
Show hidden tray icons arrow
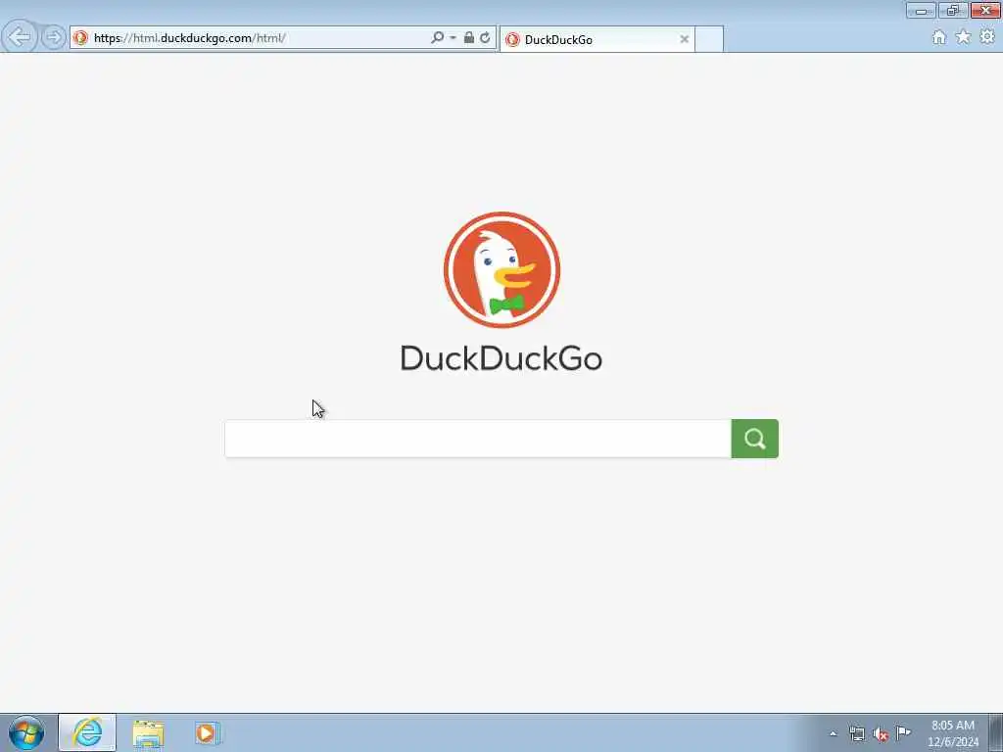coord(833,733)
